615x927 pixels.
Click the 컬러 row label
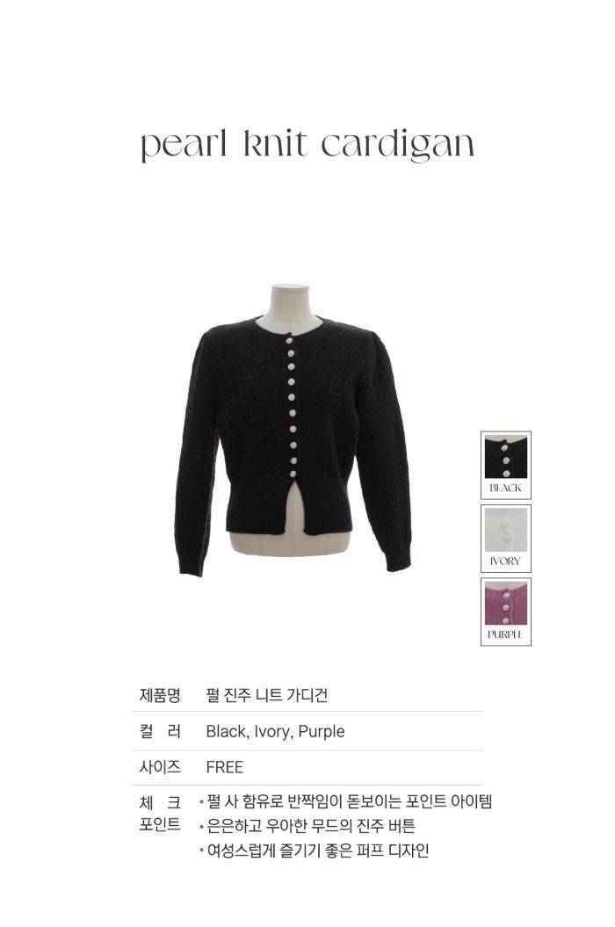point(160,731)
